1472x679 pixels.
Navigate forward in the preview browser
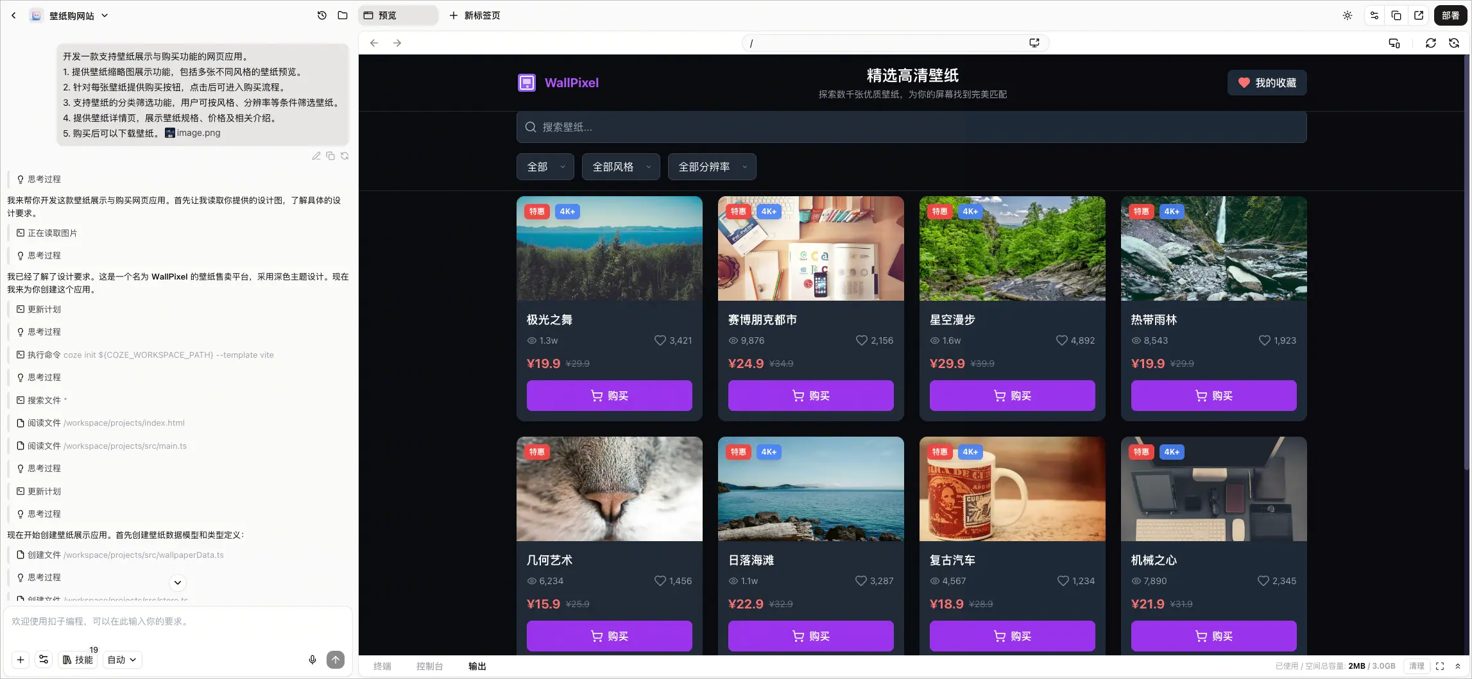tap(397, 43)
